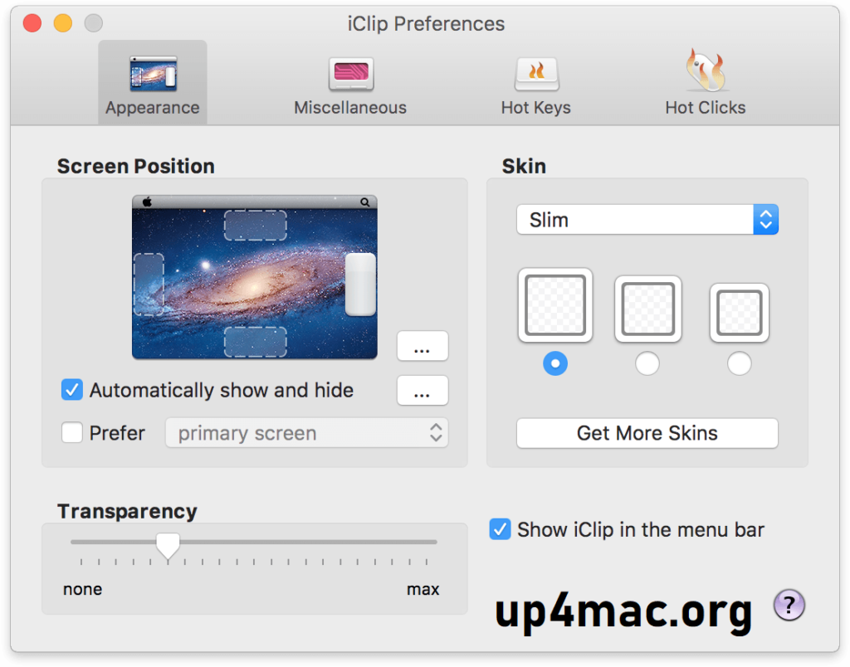Open the primary screen dropdown
The image size is (850, 667).
[306, 432]
